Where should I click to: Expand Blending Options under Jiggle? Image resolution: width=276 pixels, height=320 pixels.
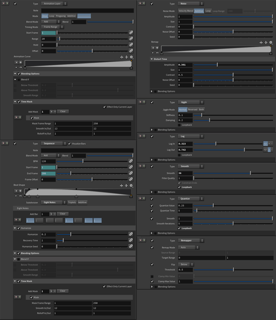click(152, 130)
